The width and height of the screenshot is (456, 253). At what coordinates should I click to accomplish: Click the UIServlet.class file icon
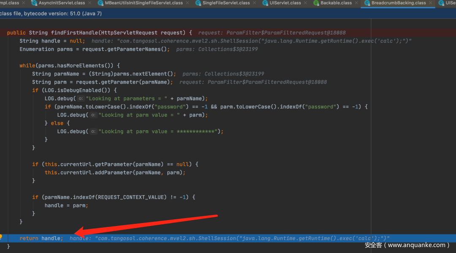pyautogui.click(x=265, y=3)
